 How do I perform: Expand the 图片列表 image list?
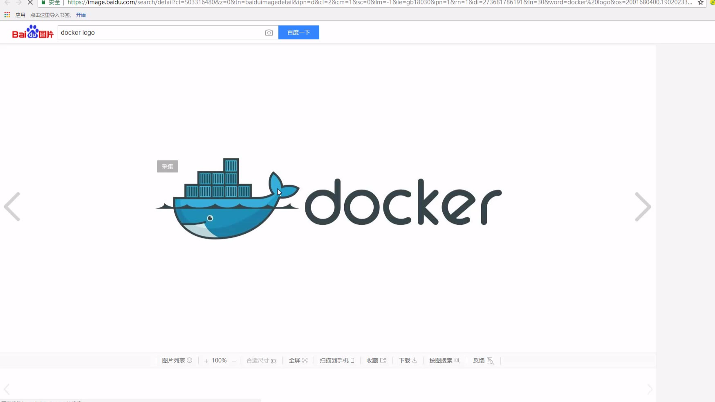177,360
